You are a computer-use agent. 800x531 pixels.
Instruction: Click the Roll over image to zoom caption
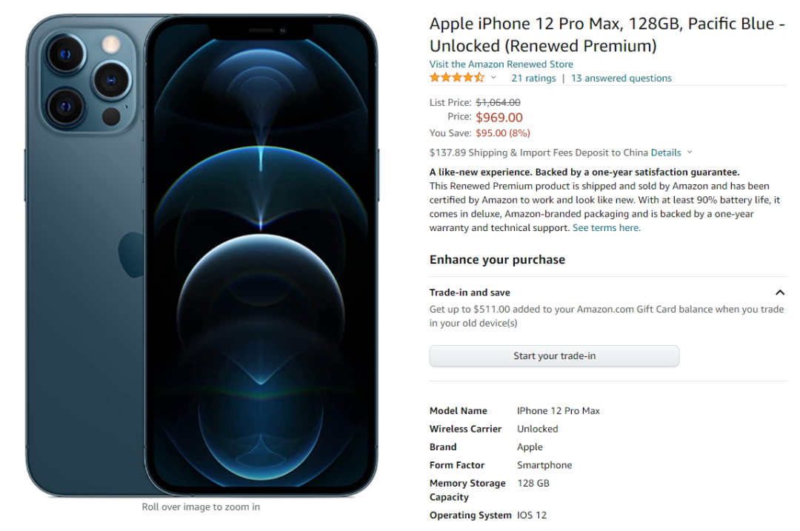pyautogui.click(x=201, y=507)
